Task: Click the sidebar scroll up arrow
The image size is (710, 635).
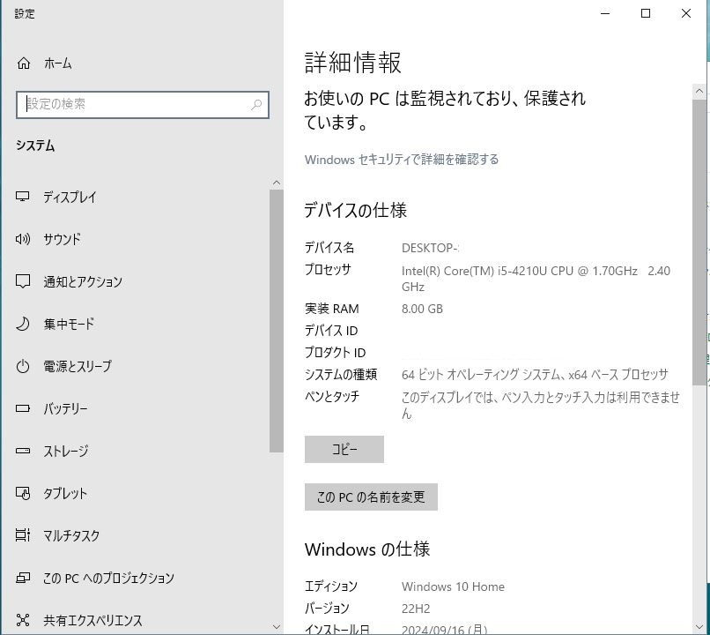Action: (x=277, y=183)
